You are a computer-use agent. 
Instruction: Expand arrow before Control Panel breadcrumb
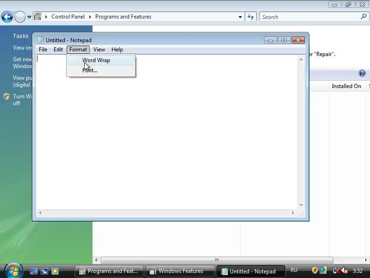46,17
